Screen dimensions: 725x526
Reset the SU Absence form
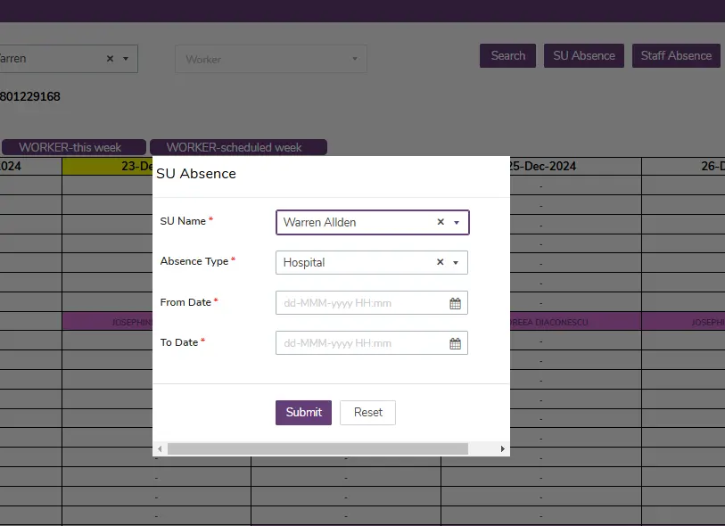click(367, 412)
